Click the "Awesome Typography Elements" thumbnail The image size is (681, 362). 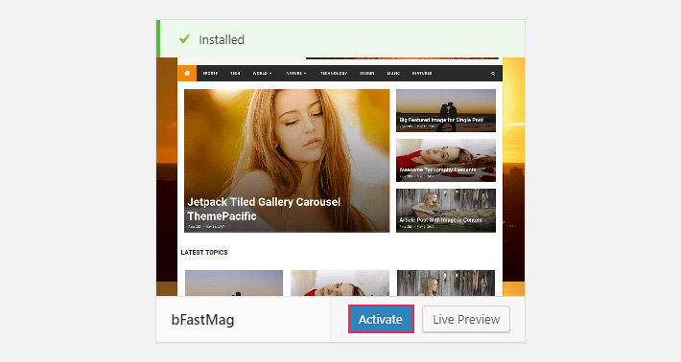[446, 160]
